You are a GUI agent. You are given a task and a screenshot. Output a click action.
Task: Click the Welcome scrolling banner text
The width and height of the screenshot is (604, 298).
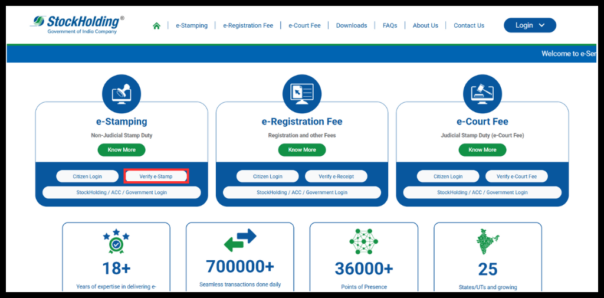pyautogui.click(x=569, y=54)
